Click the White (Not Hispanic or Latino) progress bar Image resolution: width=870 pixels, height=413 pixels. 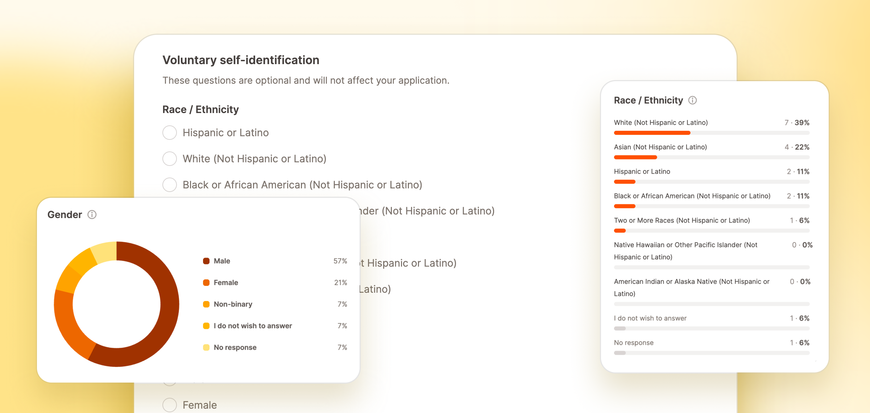coord(712,133)
